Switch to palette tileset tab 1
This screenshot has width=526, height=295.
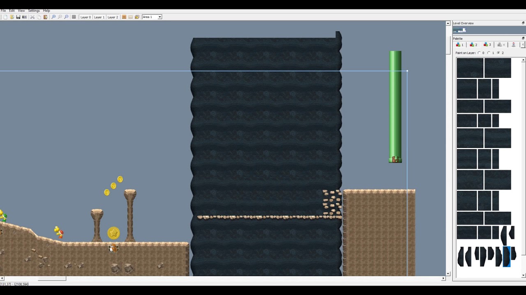click(460, 45)
